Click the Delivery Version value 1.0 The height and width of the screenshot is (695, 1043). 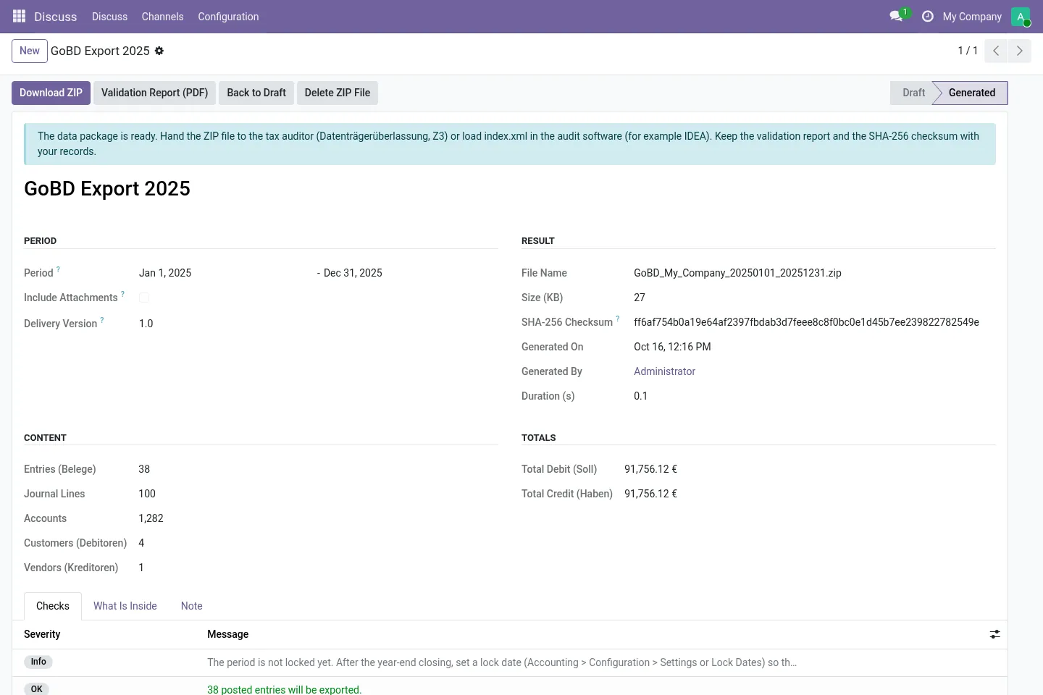coord(146,324)
